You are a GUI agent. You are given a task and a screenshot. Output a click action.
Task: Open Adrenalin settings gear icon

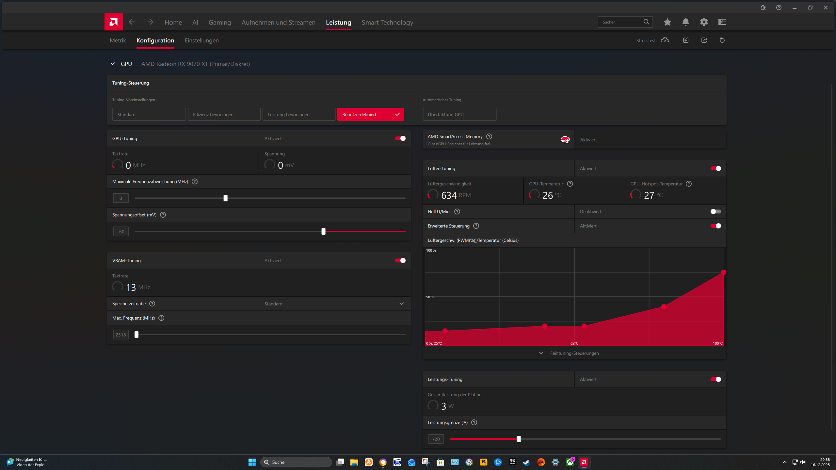[x=704, y=22]
